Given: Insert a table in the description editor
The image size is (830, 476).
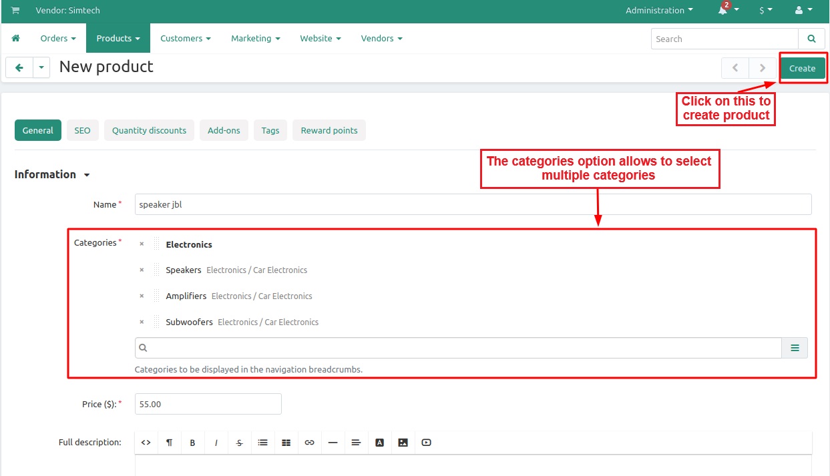Looking at the screenshot, I should pos(286,443).
